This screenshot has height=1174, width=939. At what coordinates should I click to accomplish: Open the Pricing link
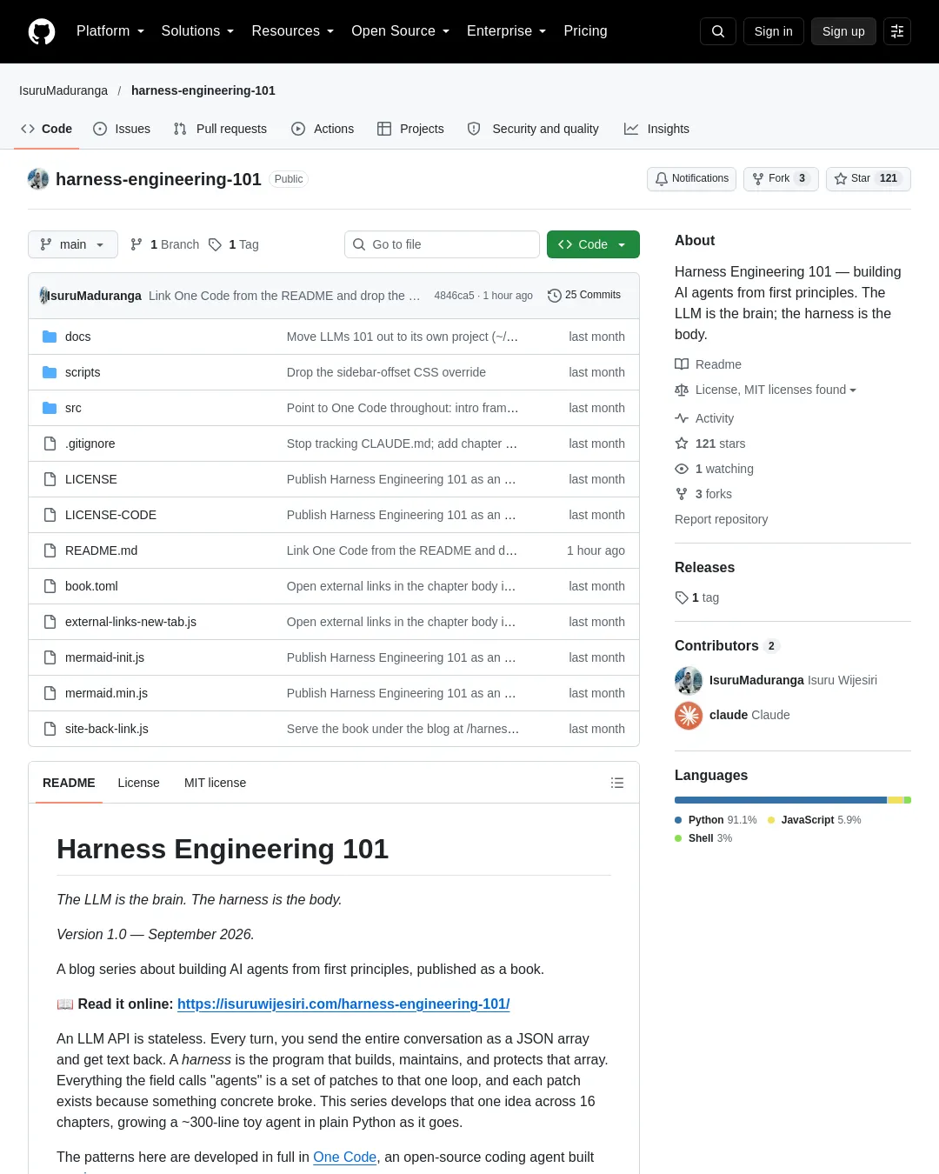click(585, 31)
